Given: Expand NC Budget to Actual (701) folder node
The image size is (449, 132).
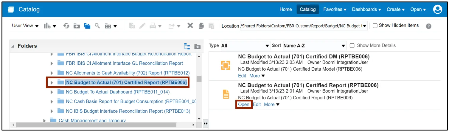Looking at the screenshot, I should click(52, 82).
